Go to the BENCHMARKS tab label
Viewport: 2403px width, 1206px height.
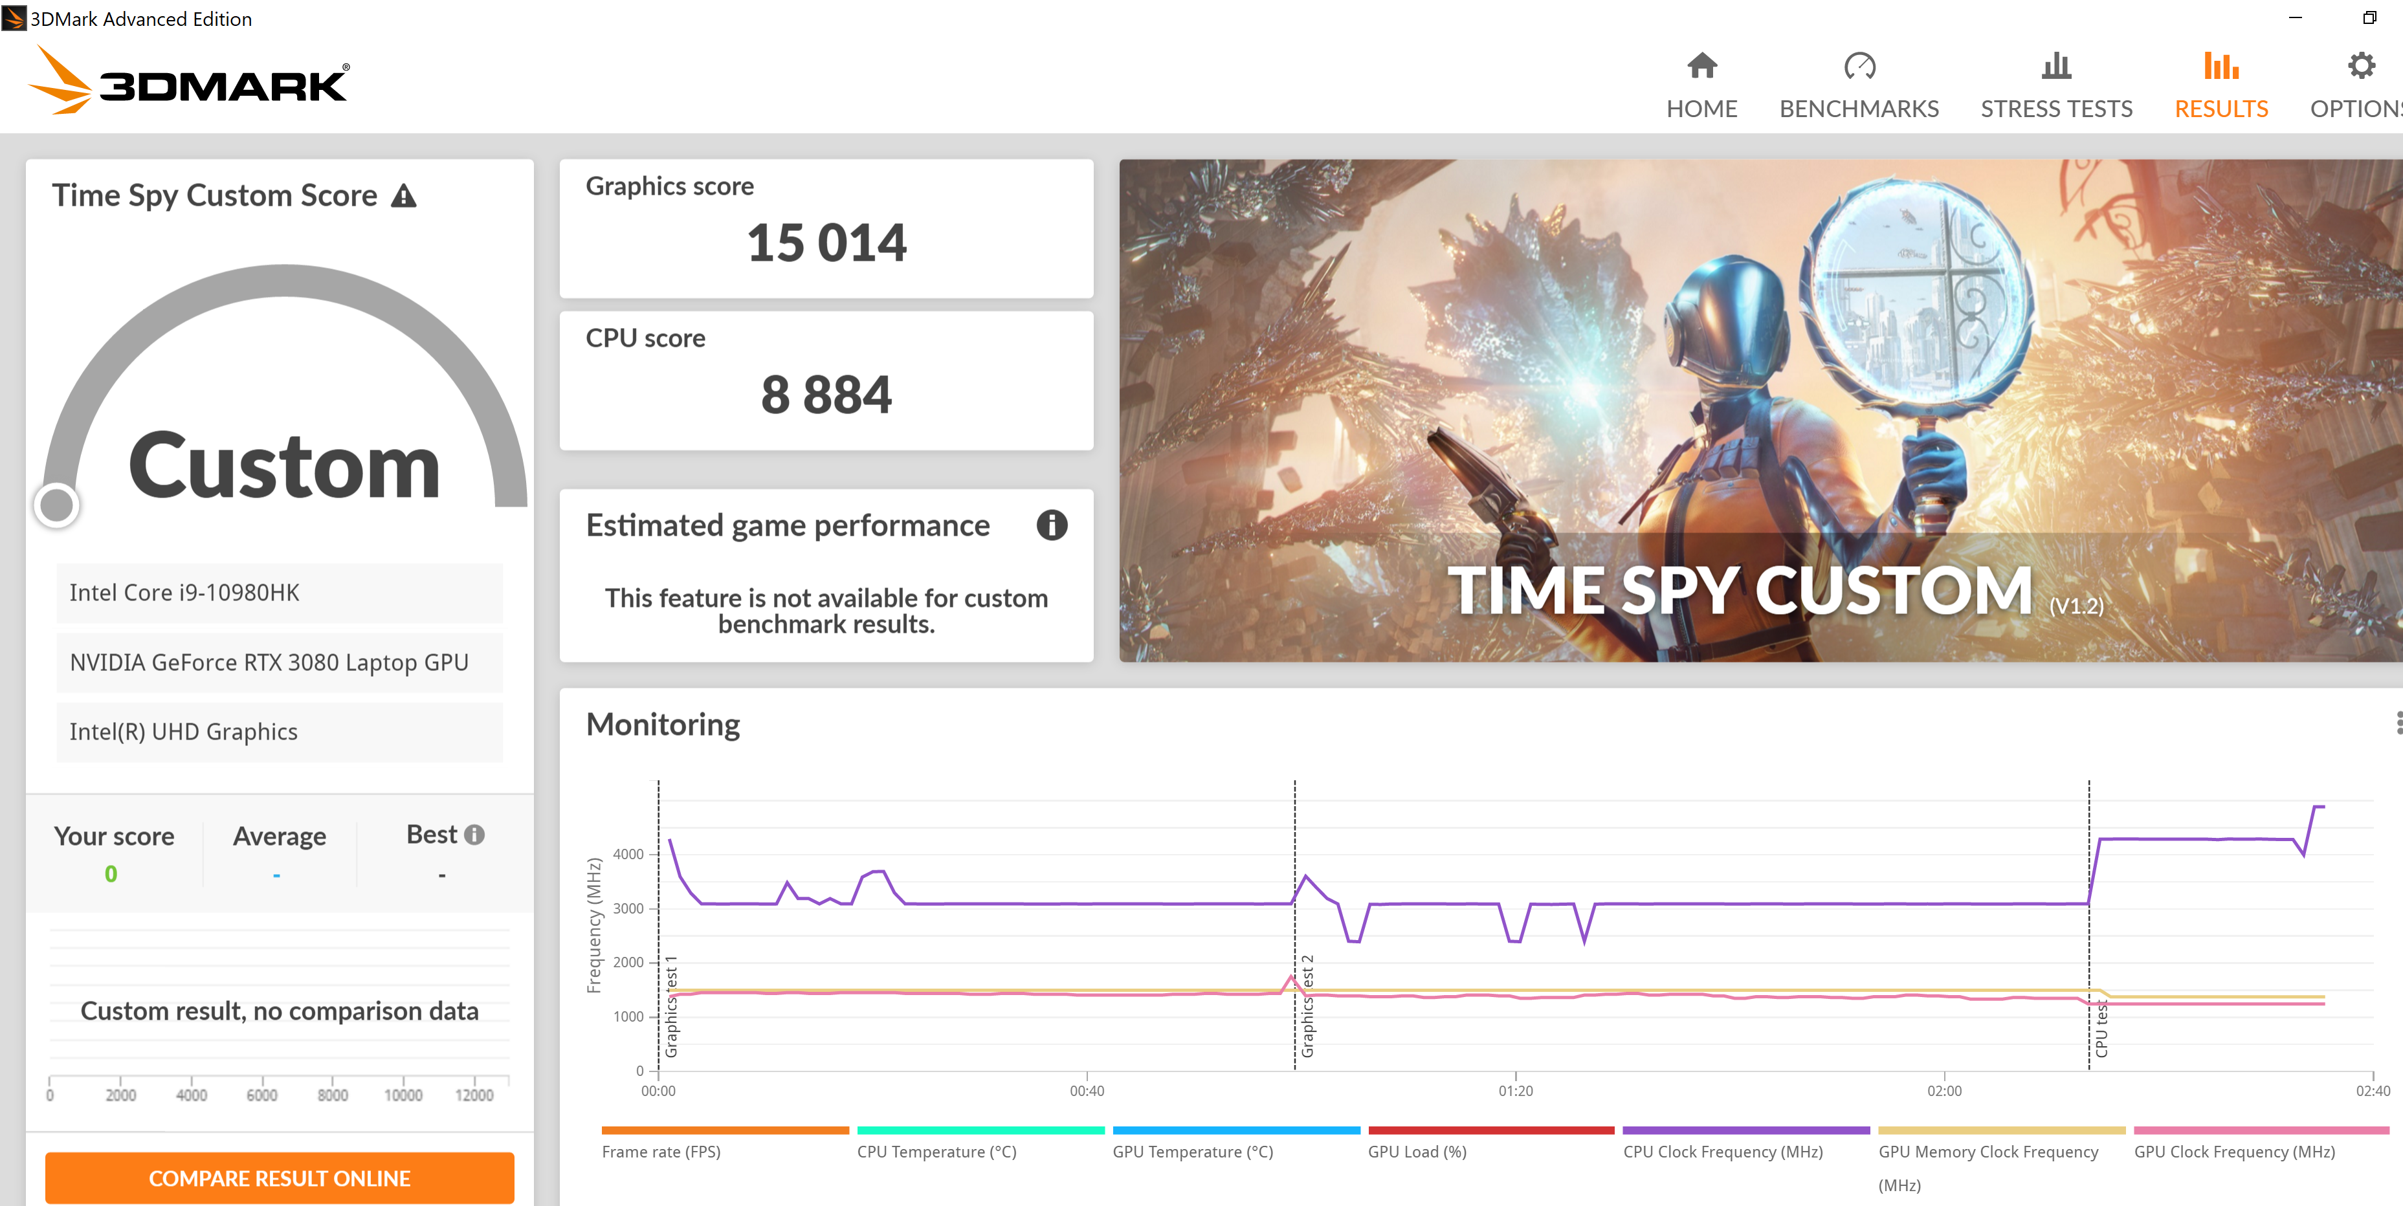(1858, 109)
